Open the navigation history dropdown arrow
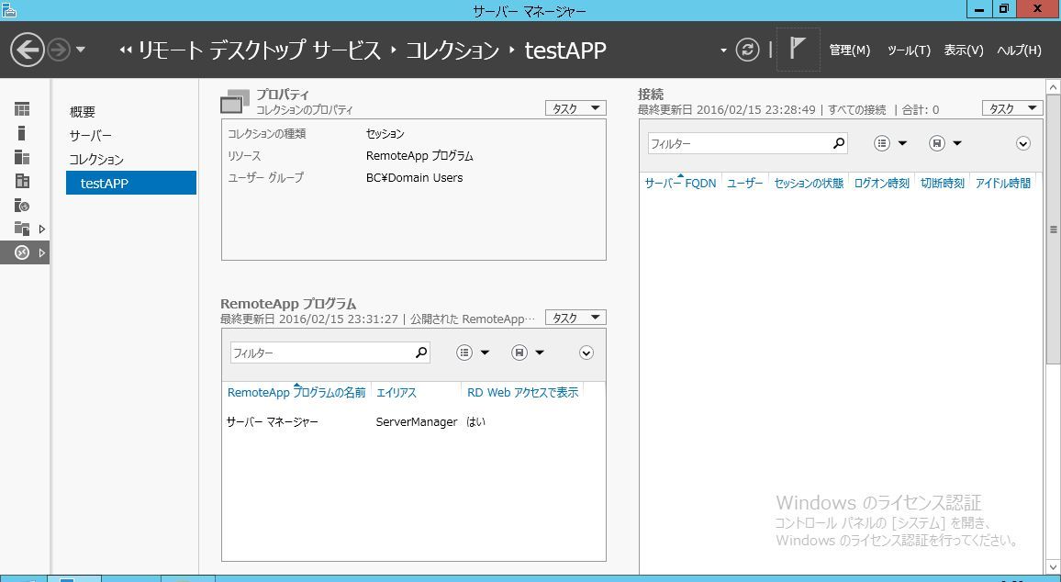The height and width of the screenshot is (582, 1061). pyautogui.click(x=81, y=50)
